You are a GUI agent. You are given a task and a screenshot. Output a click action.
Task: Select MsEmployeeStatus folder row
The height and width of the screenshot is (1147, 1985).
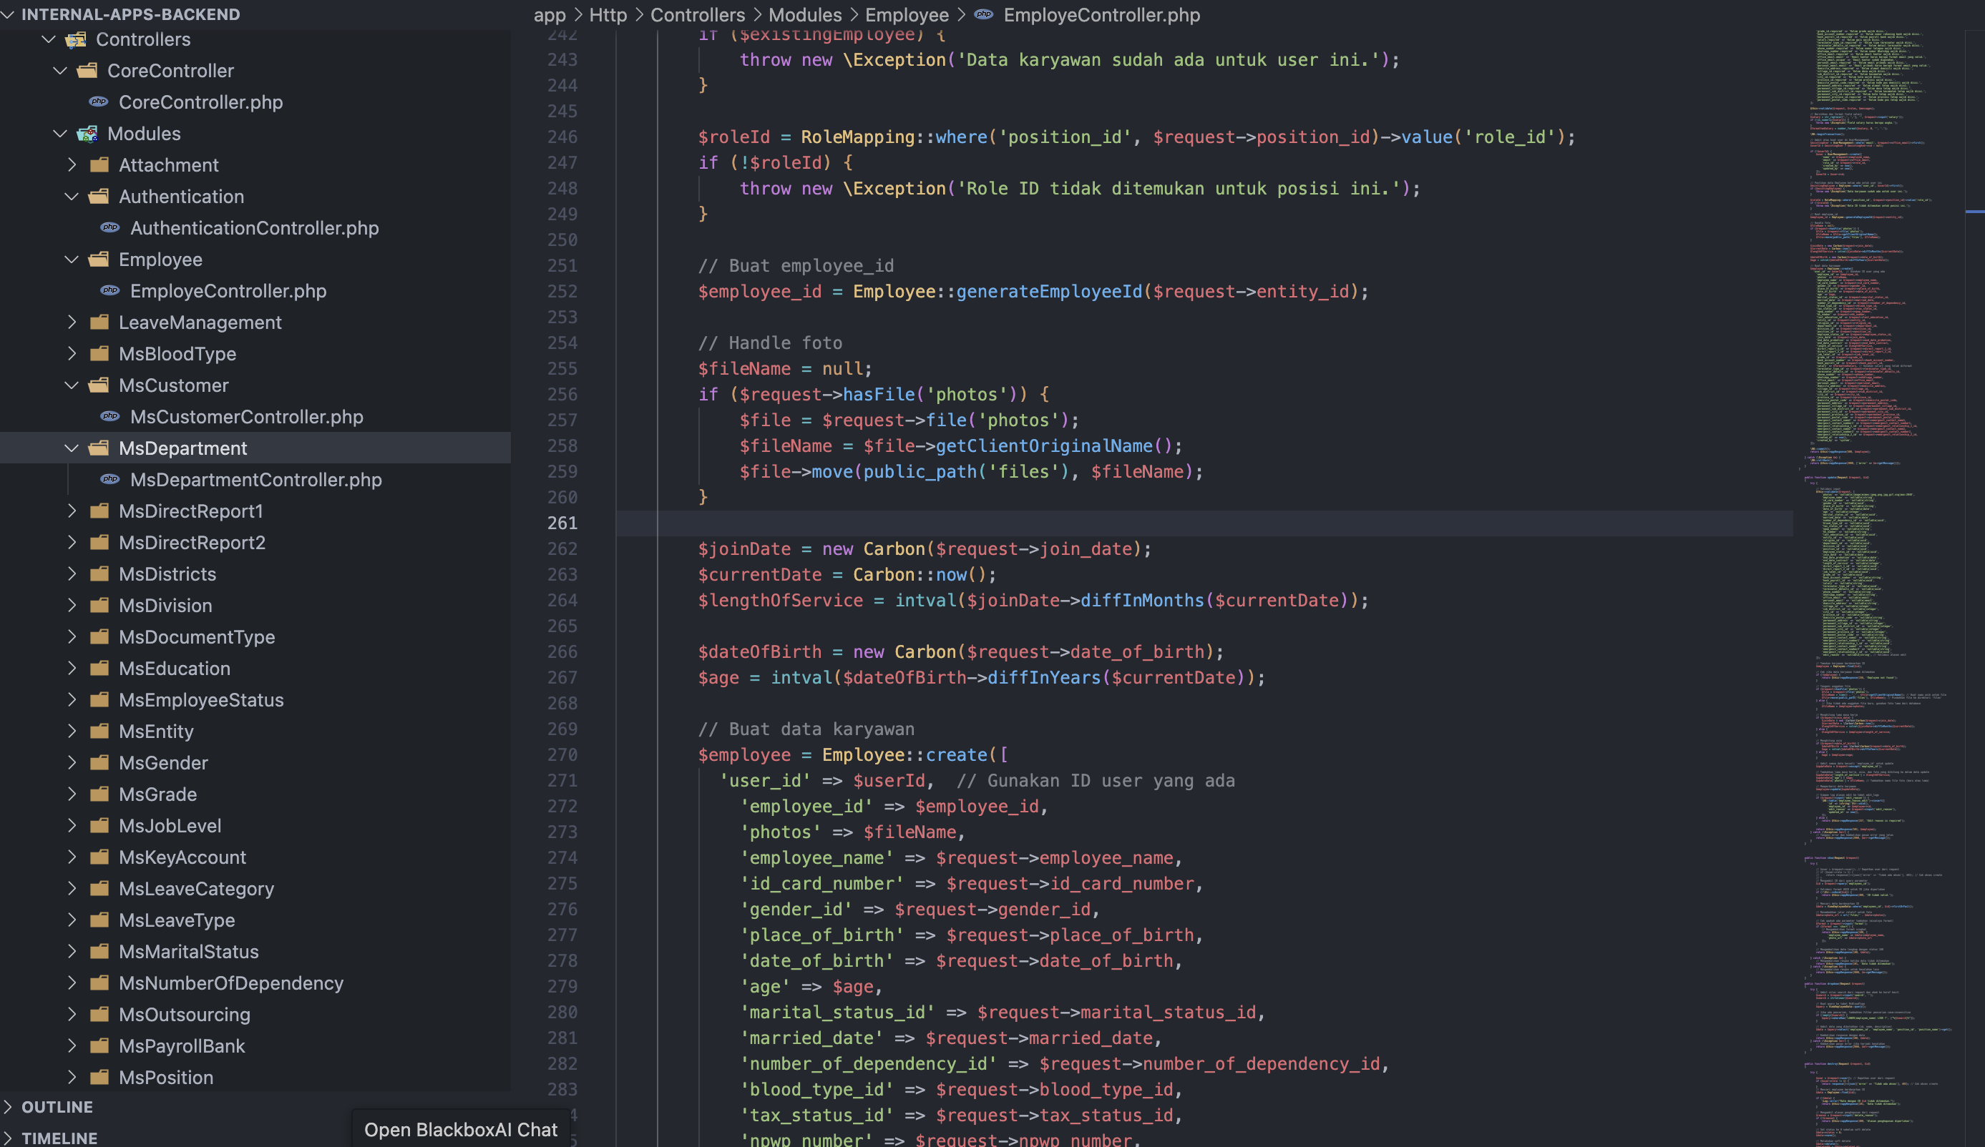pyautogui.click(x=255, y=700)
